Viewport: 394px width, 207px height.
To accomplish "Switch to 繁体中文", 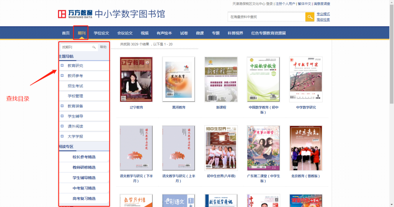I will (304, 4).
